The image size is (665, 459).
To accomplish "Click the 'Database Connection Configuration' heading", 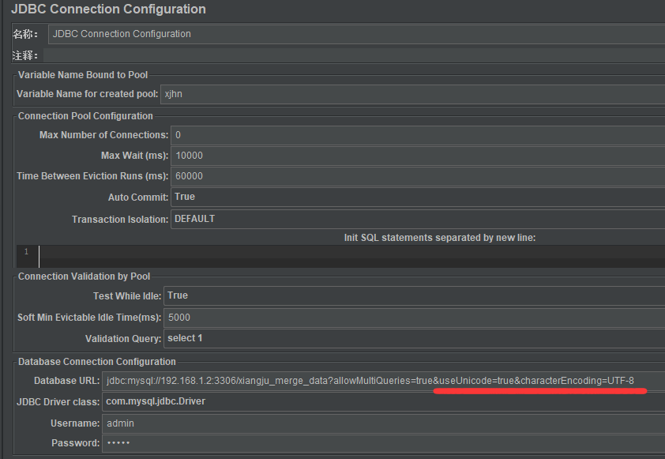I will tap(96, 362).
